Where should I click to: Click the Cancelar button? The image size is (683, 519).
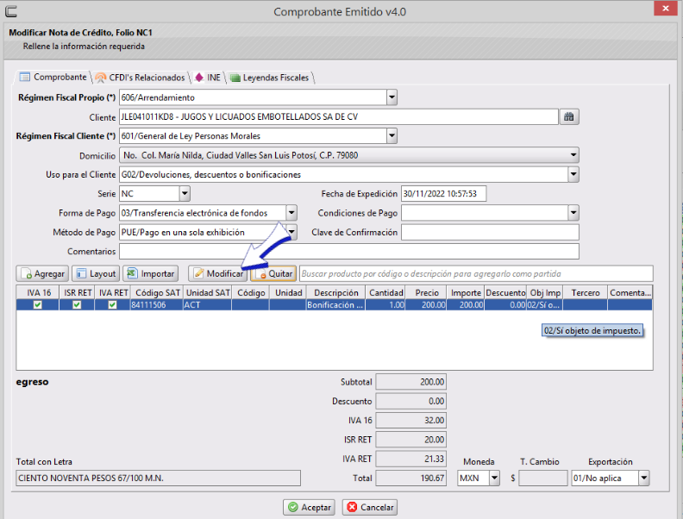370,507
